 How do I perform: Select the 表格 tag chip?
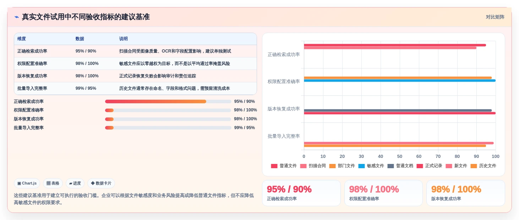point(53,183)
